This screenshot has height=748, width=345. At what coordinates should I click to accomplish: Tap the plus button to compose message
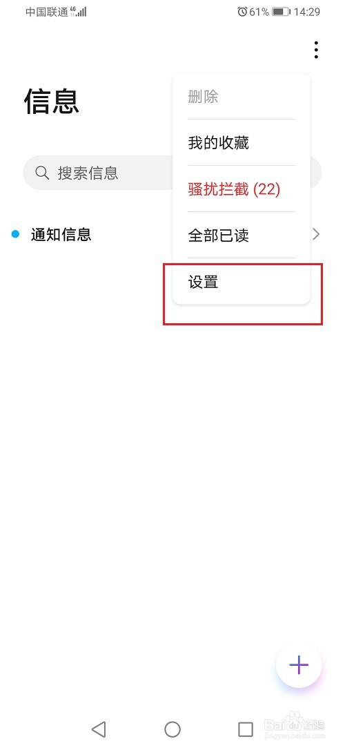click(299, 664)
